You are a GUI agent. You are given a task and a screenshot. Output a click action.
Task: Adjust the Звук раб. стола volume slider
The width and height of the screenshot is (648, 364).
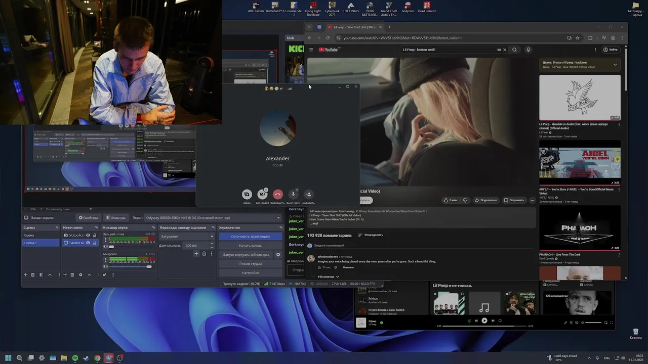pyautogui.click(x=131, y=247)
